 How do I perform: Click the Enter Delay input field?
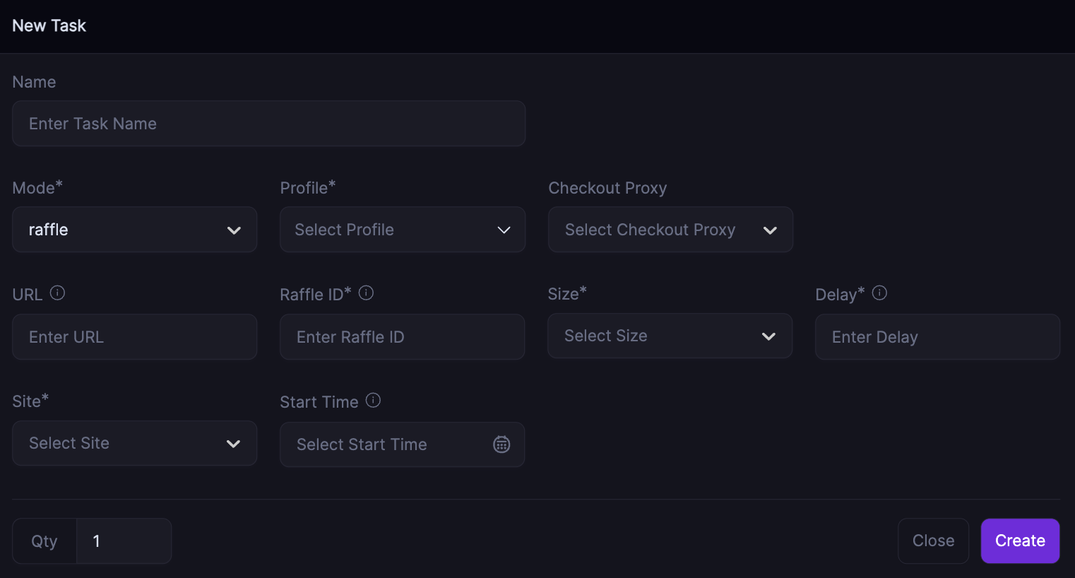[937, 337]
